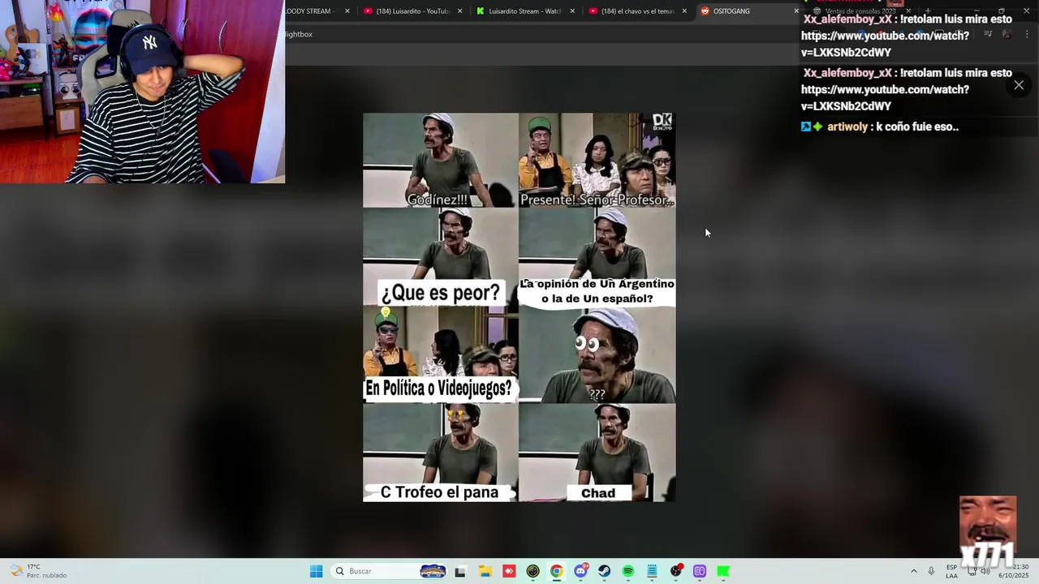This screenshot has width=1039, height=584.
Task: Show hidden system tray icons
Action: pos(913,571)
